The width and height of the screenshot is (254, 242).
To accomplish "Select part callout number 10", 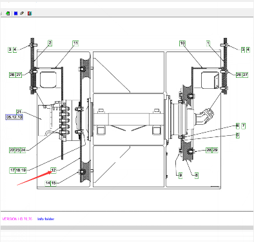I will click(182, 43).
